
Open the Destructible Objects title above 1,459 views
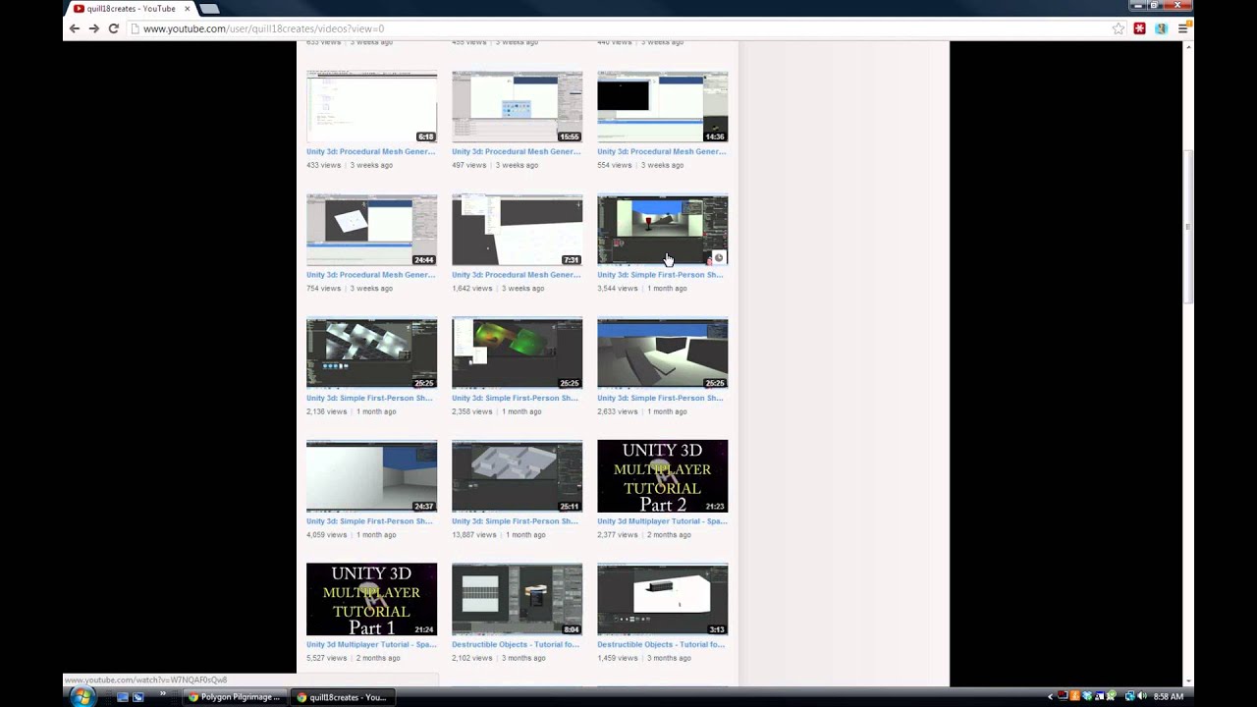click(x=661, y=644)
